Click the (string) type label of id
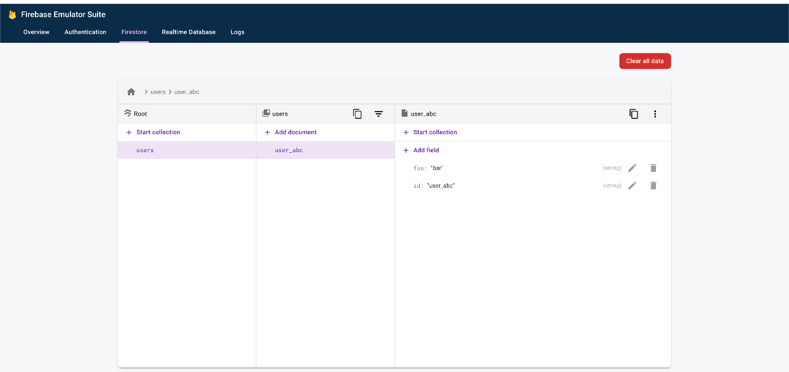 (612, 185)
